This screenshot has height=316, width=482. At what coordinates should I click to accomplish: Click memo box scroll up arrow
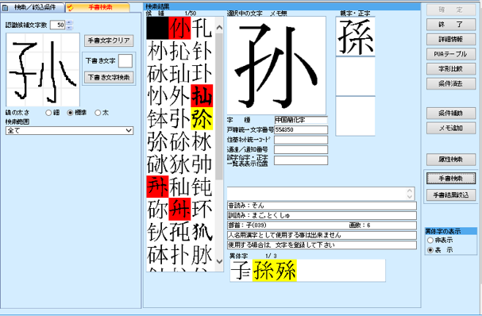(x=410, y=191)
